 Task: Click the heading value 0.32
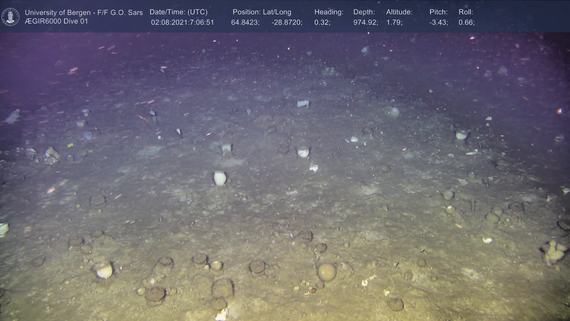coord(322,23)
